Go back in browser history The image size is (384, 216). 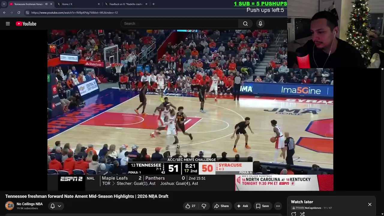[x=4, y=13]
